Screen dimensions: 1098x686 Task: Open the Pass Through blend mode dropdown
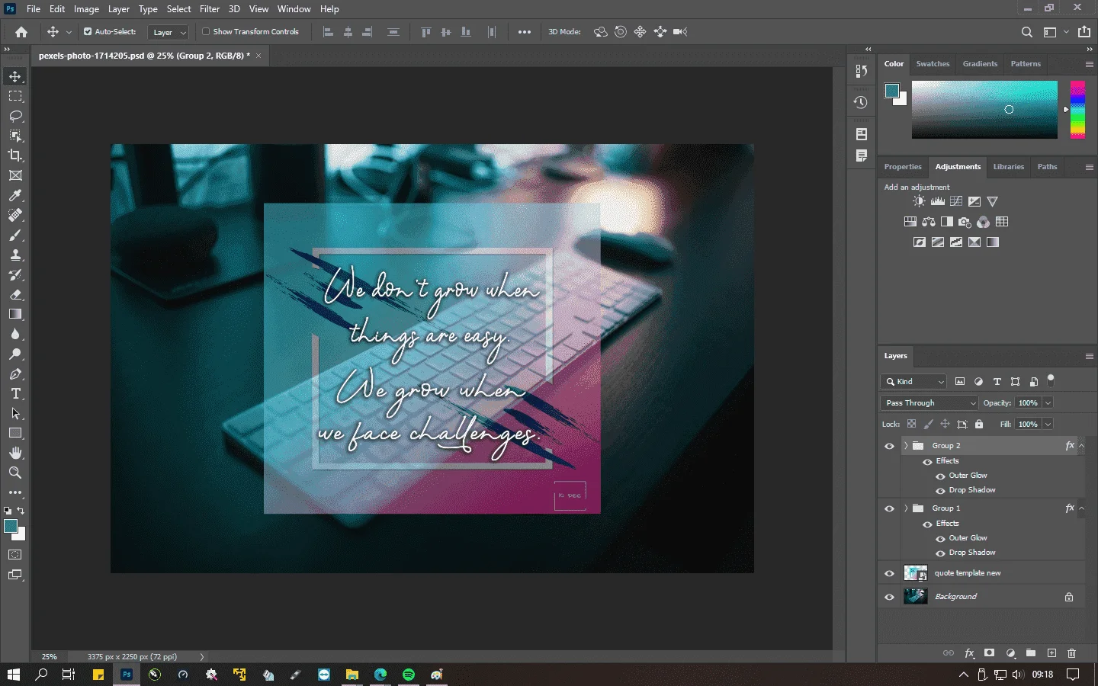pyautogui.click(x=929, y=402)
